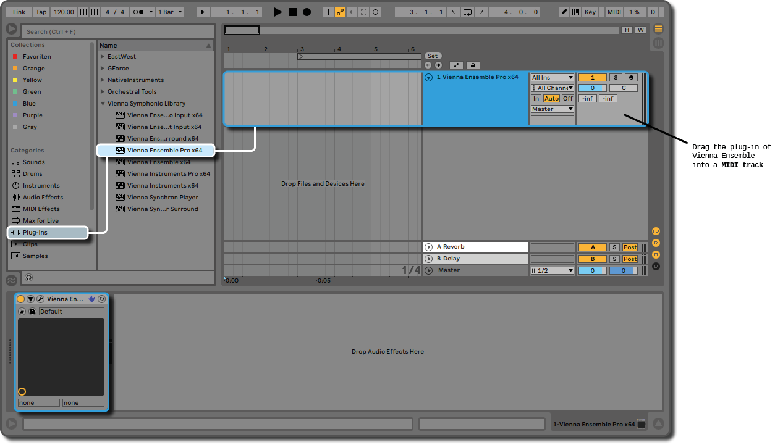Click the Stop transport button
The width and height of the screenshot is (775, 445).
(292, 12)
